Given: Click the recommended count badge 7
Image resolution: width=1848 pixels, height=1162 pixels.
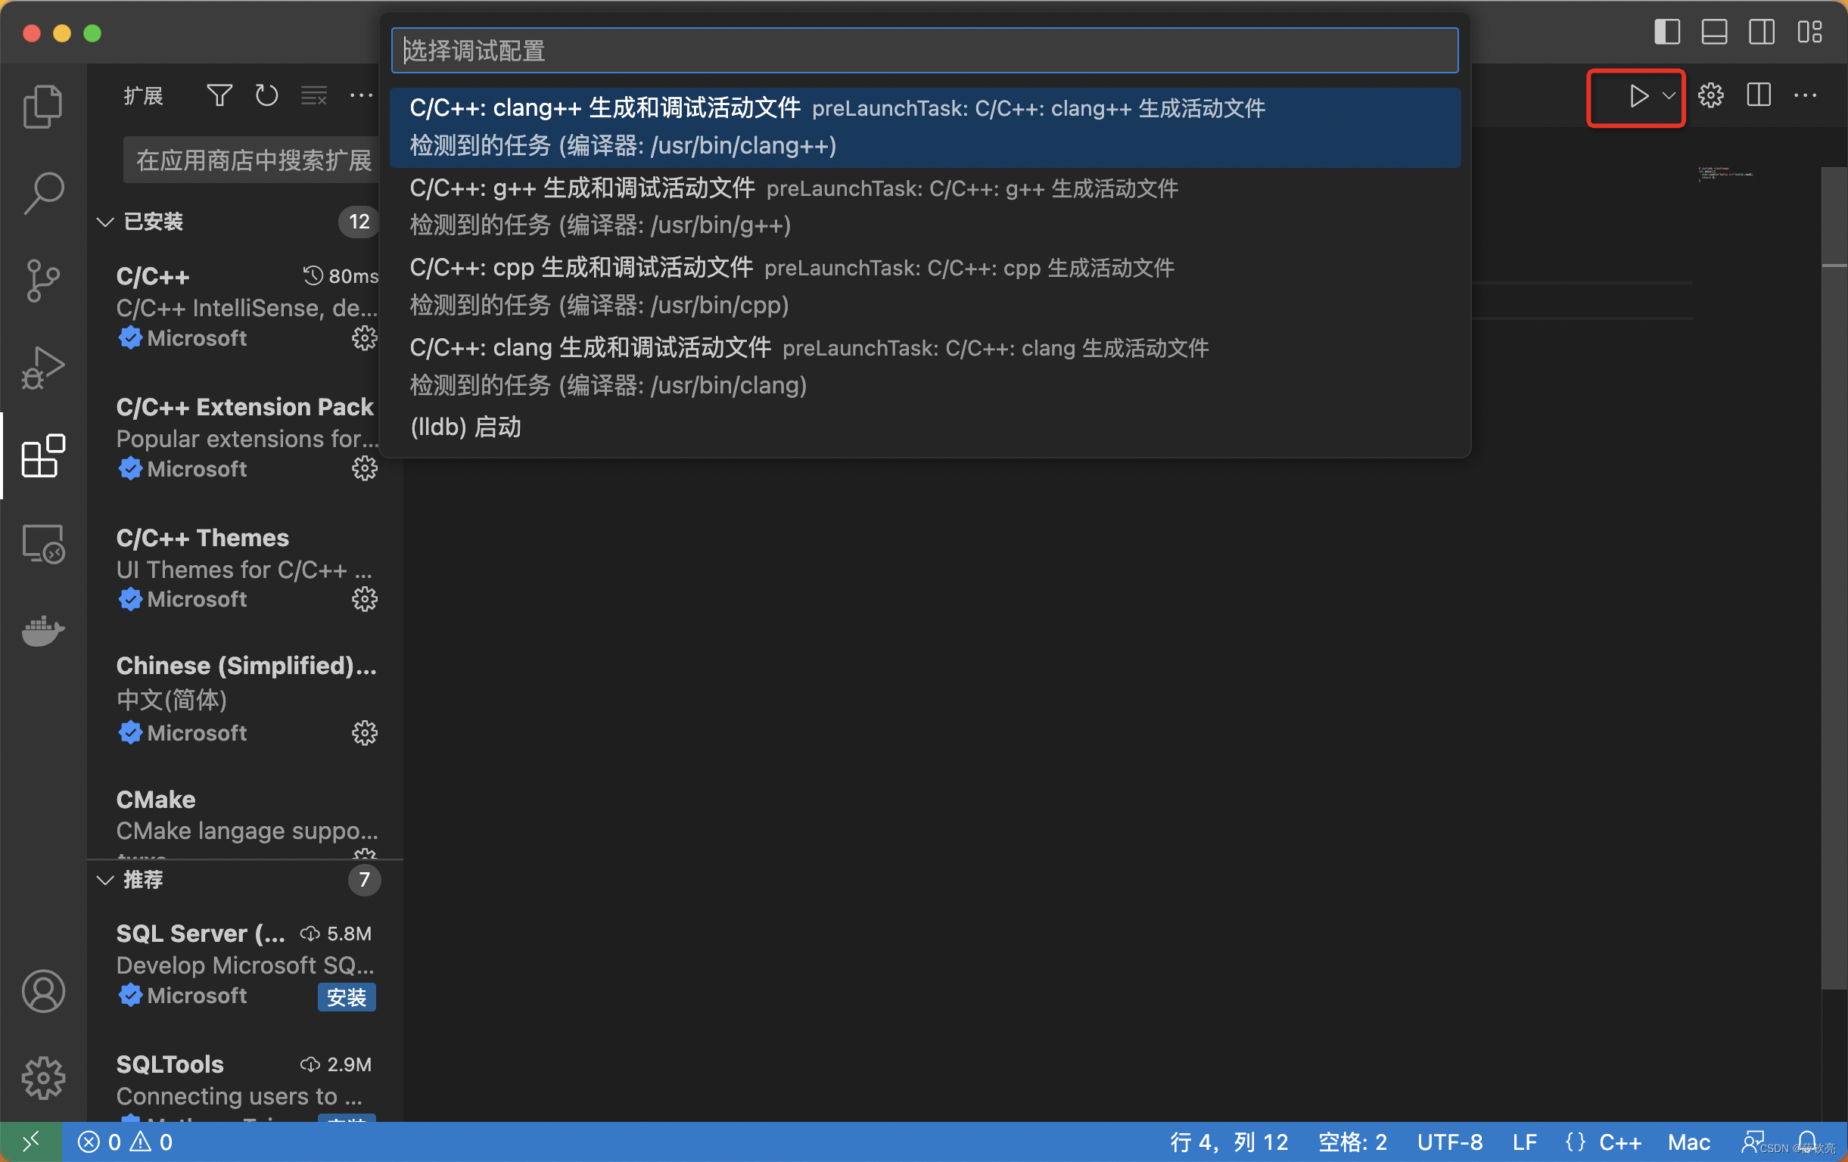Looking at the screenshot, I should click(364, 879).
